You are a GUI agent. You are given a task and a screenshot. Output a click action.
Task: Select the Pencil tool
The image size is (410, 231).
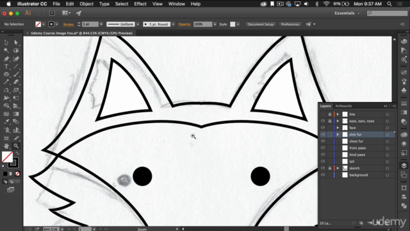pos(6,82)
